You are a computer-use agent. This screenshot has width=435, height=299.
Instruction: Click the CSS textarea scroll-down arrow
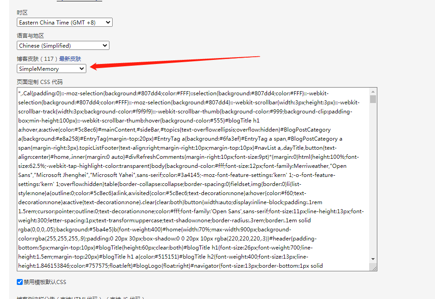373,259
